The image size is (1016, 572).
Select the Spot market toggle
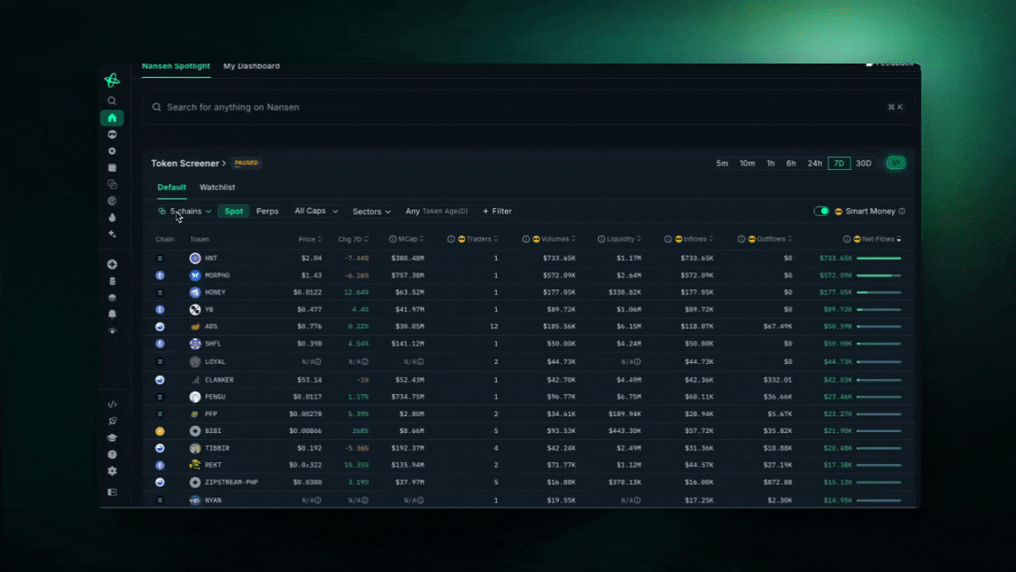234,211
